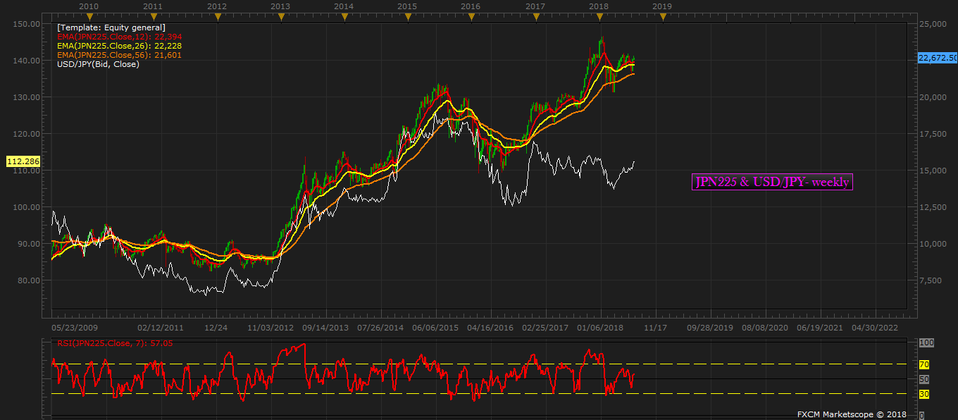Click the 12,500 right axis value

pos(933,207)
